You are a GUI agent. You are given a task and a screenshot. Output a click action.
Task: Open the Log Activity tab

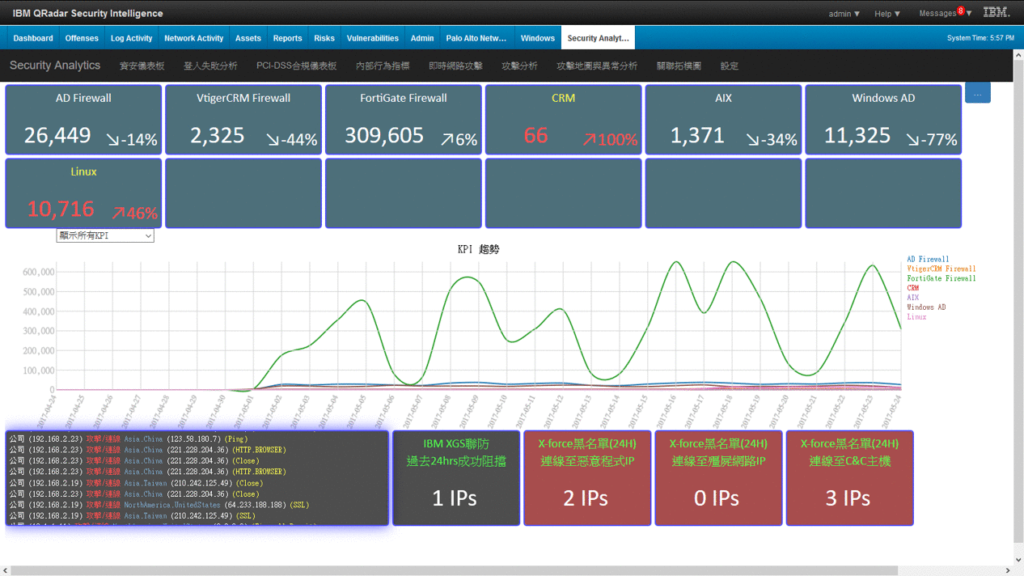click(x=132, y=38)
